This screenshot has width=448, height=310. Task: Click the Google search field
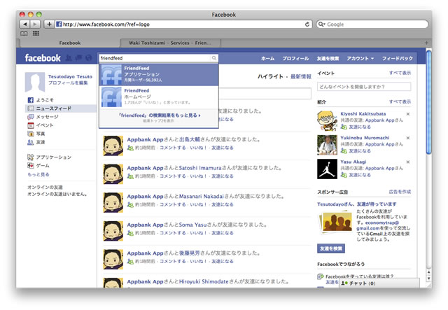tap(372, 24)
